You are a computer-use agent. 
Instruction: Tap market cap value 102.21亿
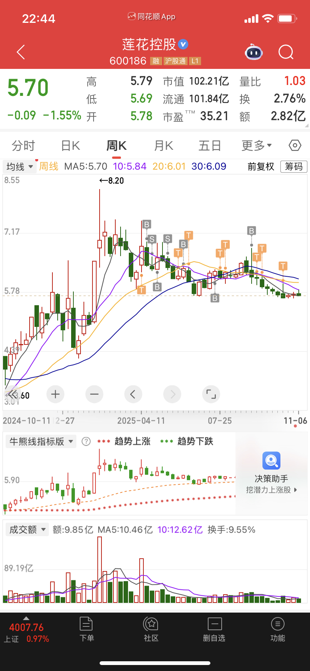[209, 81]
